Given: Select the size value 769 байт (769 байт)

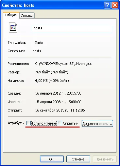Looking at the screenshot, I should (x=52, y=72).
